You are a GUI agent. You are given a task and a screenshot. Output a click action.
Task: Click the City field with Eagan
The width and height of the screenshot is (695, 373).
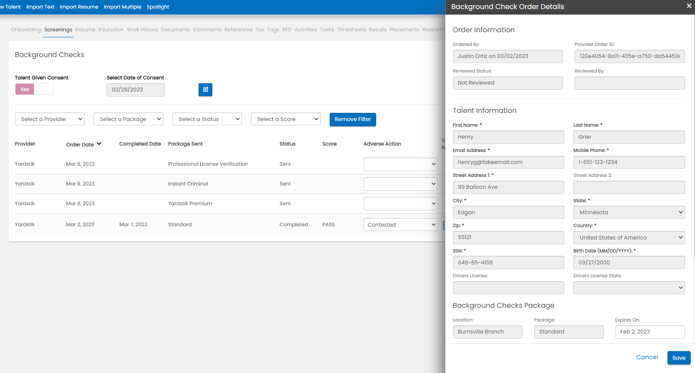508,212
